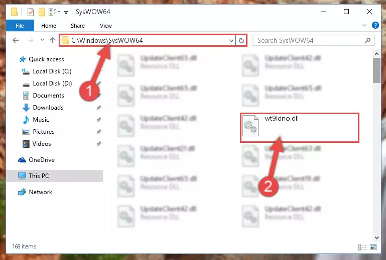Click the scrollbar down arrow

tap(376, 238)
